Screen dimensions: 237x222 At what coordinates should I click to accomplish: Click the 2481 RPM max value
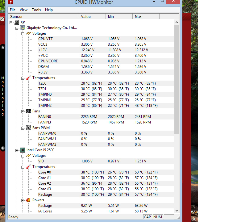(143, 117)
